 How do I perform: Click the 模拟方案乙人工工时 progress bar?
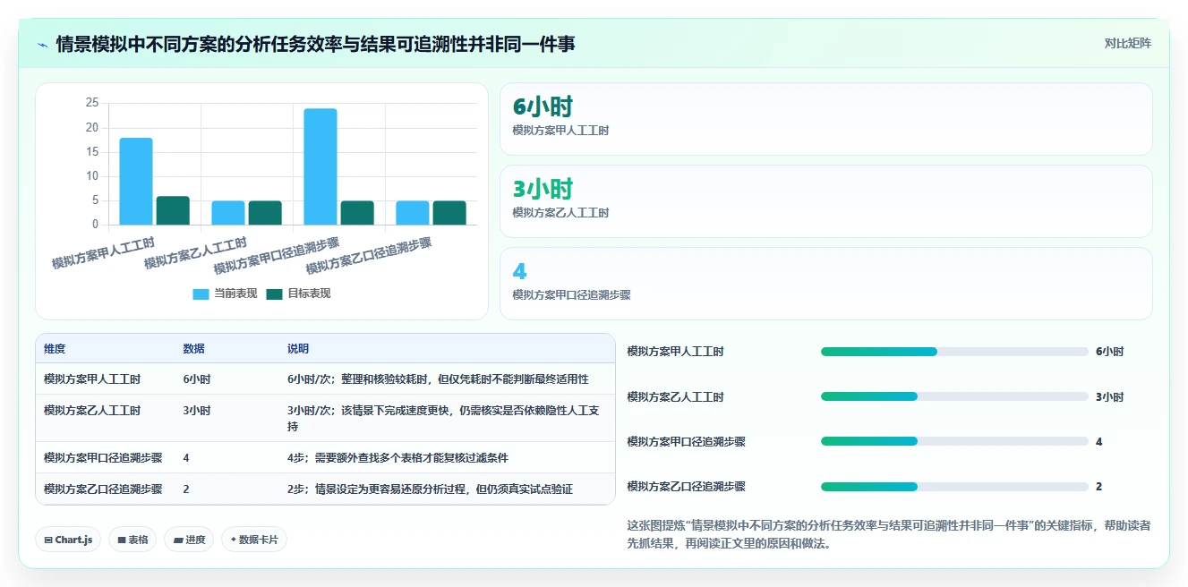point(954,396)
